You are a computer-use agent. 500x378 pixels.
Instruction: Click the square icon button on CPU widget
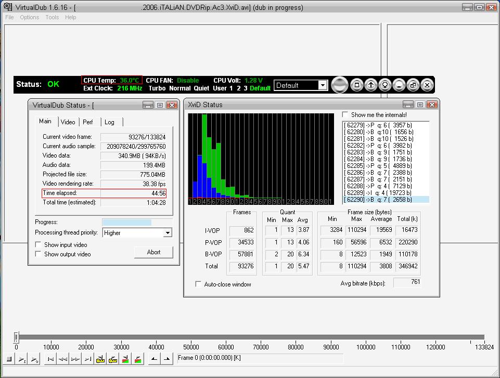click(357, 85)
